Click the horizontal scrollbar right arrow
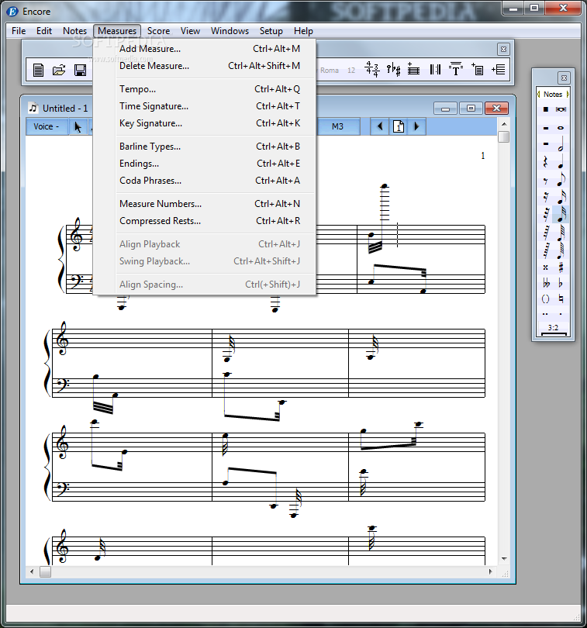 (490, 572)
